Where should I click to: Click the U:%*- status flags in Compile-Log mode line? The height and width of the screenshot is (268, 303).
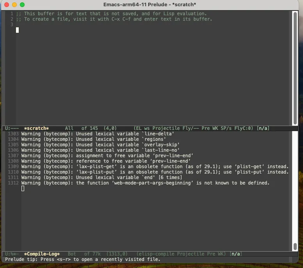pyautogui.click(x=12, y=254)
